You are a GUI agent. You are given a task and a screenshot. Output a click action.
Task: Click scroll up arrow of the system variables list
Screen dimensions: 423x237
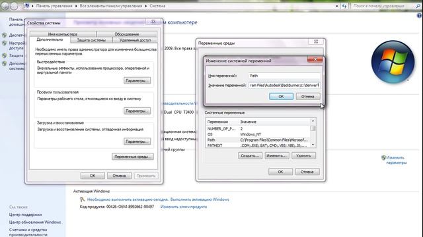click(313, 121)
